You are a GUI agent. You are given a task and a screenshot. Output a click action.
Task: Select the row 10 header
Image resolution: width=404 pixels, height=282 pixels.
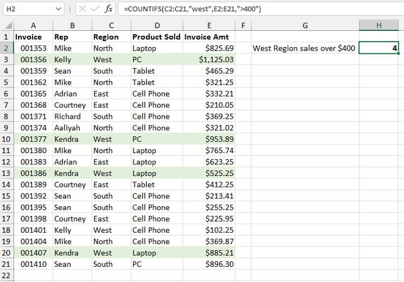pyautogui.click(x=7, y=139)
